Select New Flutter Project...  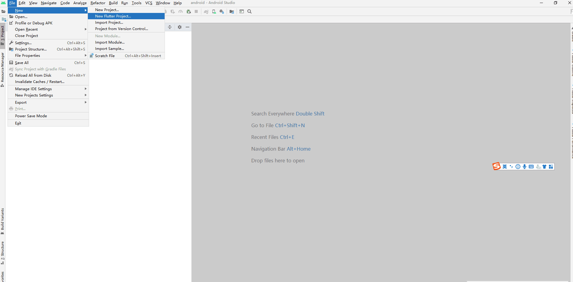coord(126,16)
